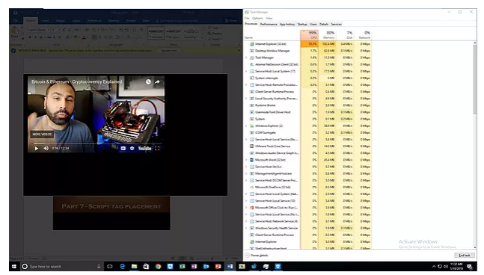Viewport: 484px width, 275px height.
Task: Play the Bitcoin & Ethereum YouTube video
Action: [37, 148]
